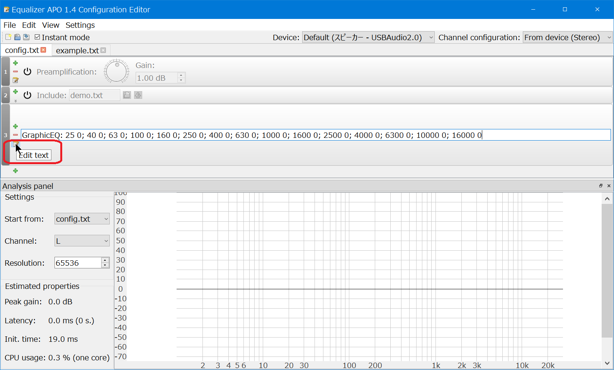Click the Save file toolbar icon
Image resolution: width=614 pixels, height=370 pixels.
pyautogui.click(x=26, y=37)
